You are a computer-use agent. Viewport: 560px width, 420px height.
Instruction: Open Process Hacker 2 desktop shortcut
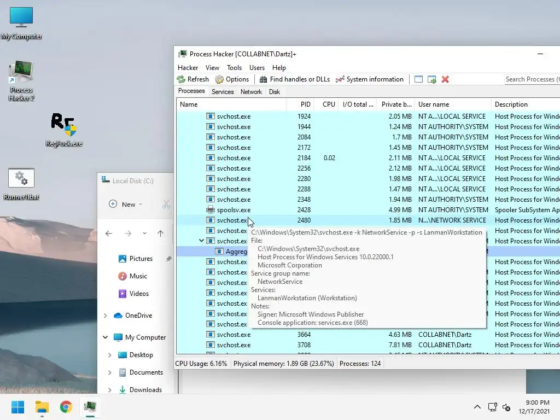[x=21, y=81]
